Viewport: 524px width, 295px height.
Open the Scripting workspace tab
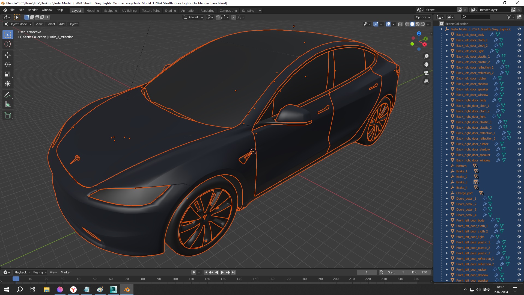(x=248, y=11)
